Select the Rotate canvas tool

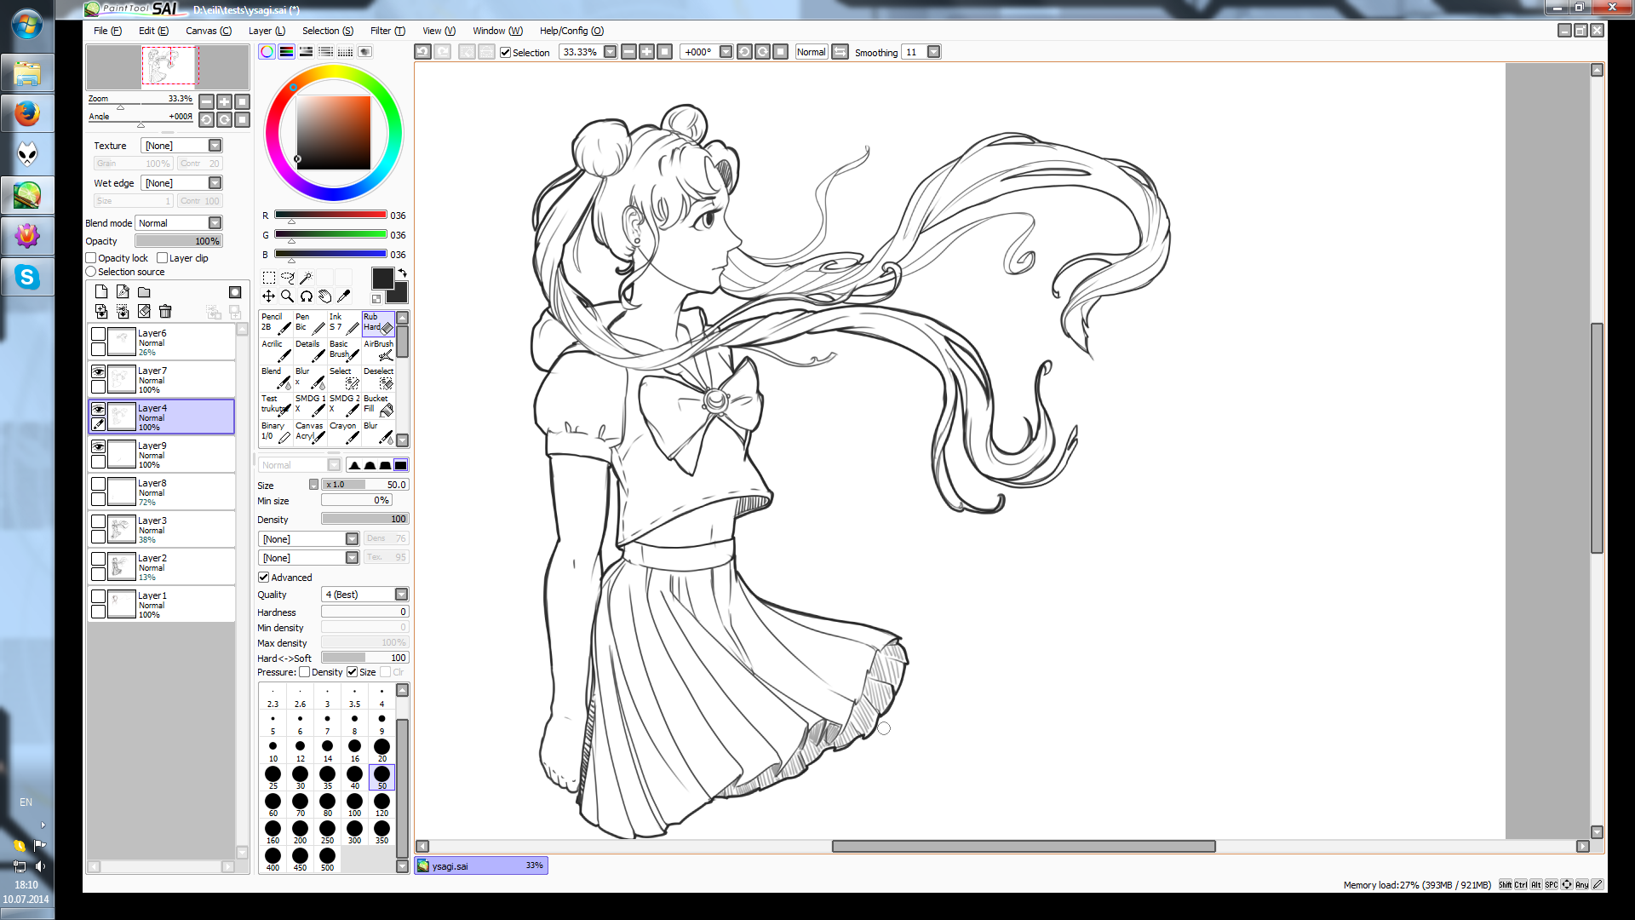[x=306, y=296]
